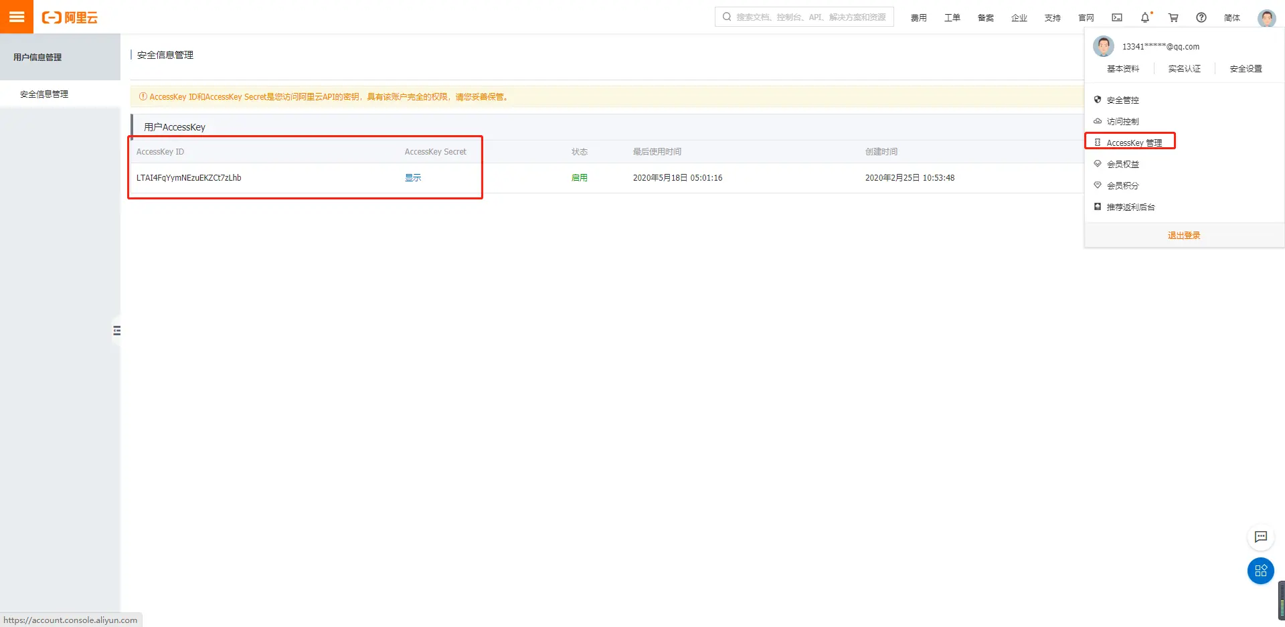Click the 启用 status text
The height and width of the screenshot is (627, 1285).
coord(580,178)
